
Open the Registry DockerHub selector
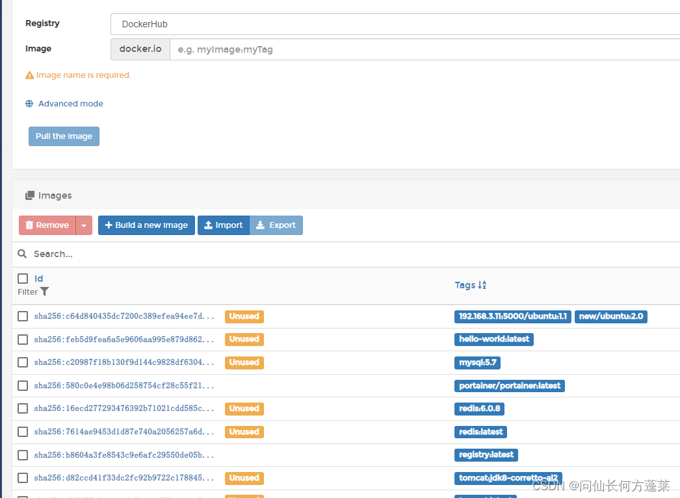pos(395,24)
